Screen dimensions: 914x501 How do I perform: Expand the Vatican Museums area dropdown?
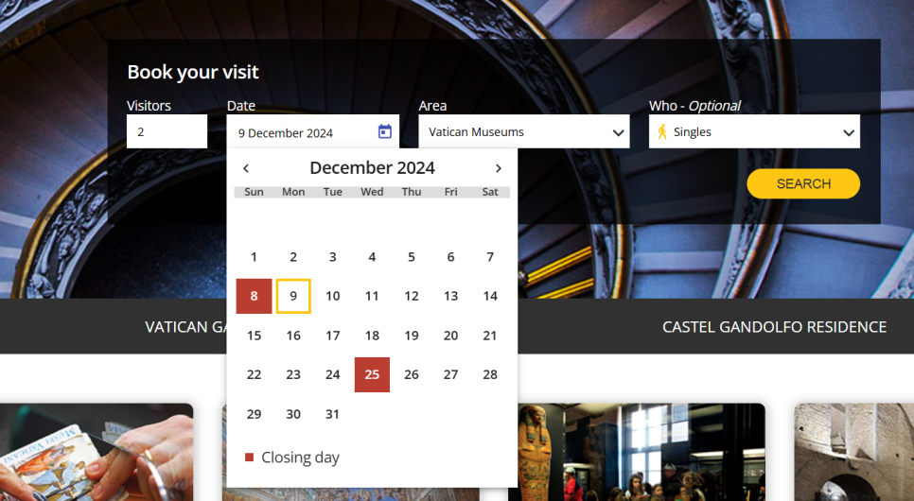tap(524, 131)
